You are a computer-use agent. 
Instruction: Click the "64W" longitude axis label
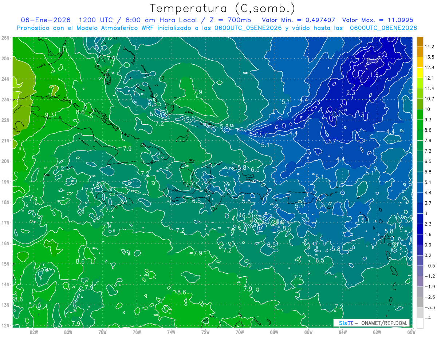342,332
